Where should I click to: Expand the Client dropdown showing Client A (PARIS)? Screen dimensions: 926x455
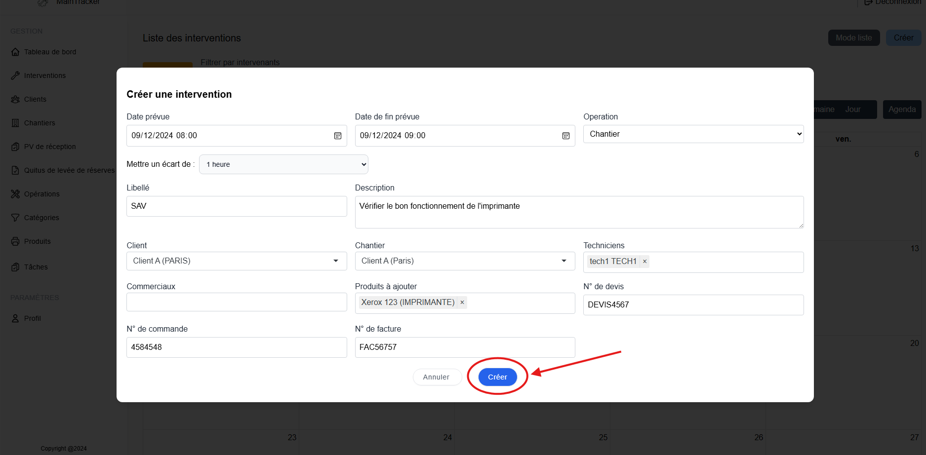coord(237,261)
